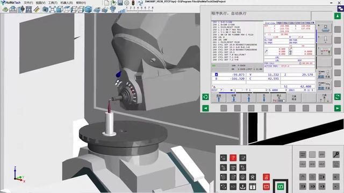Click the PGM MGT key on the right keypad
Image resolution: width=344 pixels, height=193 pixels.
click(303, 154)
